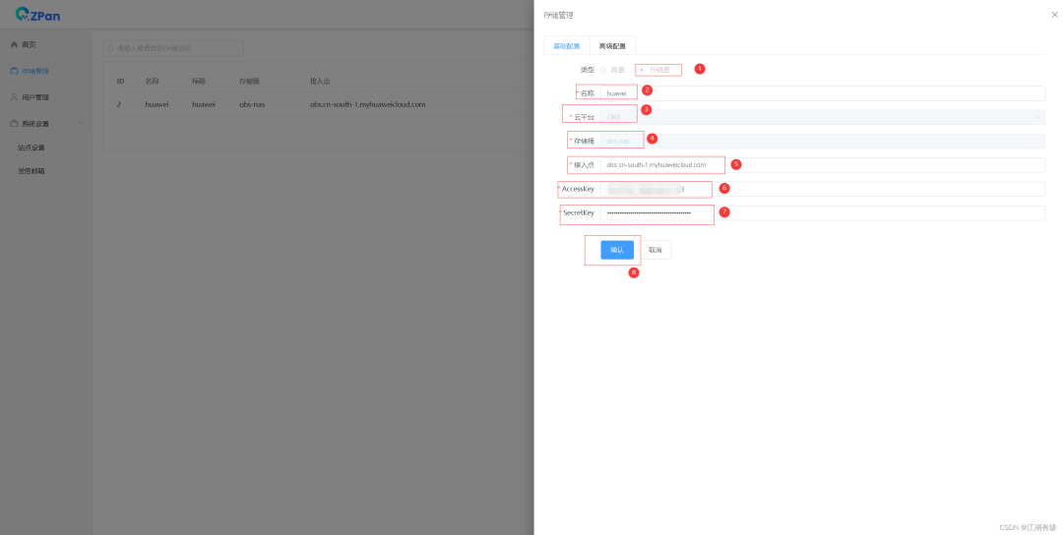Click the 确认 confirm button
This screenshot has height=535, width=1063.
pyautogui.click(x=617, y=250)
